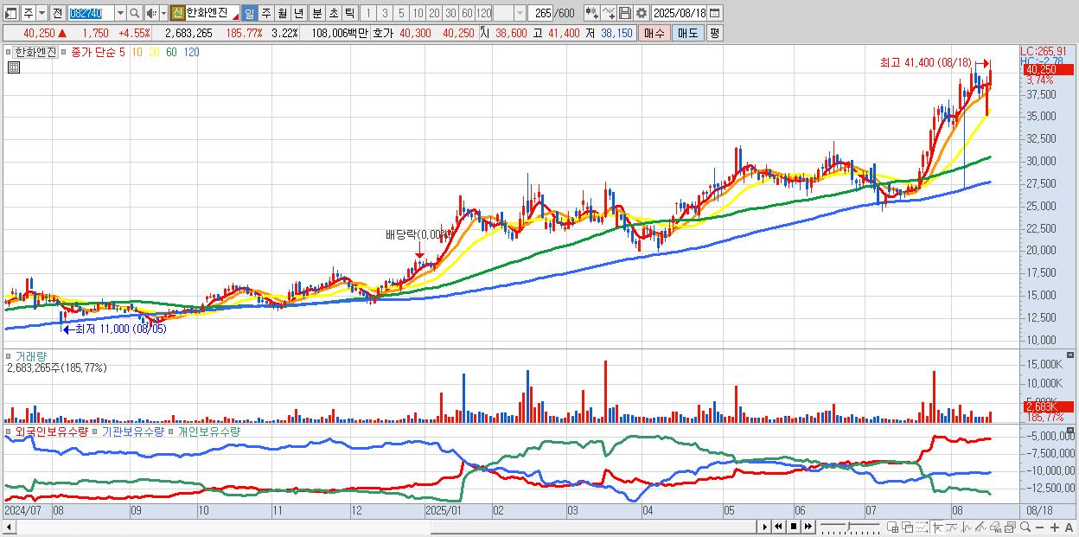
Task: Open the stock code history dropdown arrow
Action: (120, 13)
